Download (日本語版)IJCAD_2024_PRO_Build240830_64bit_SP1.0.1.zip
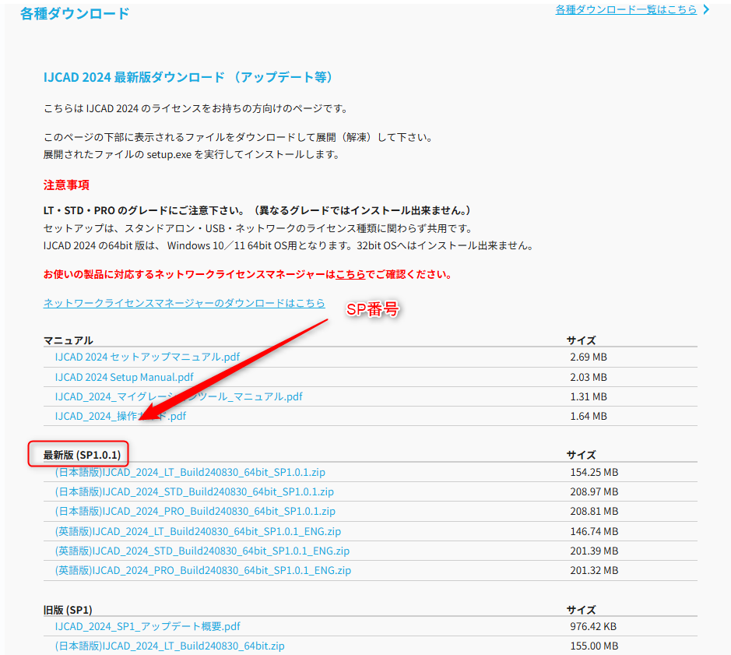The image size is (731, 655). 195,512
